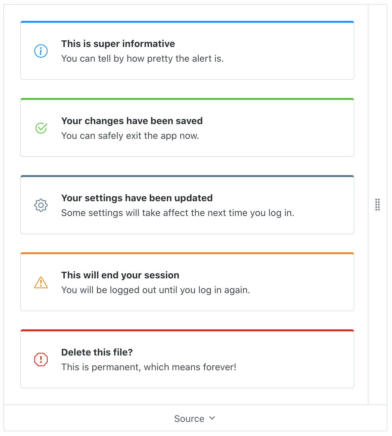Expand the Source chevron arrow
The height and width of the screenshot is (436, 392).
[212, 418]
